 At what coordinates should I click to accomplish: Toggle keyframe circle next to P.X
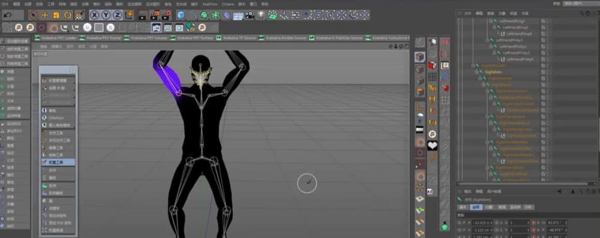pyautogui.click(x=460, y=222)
